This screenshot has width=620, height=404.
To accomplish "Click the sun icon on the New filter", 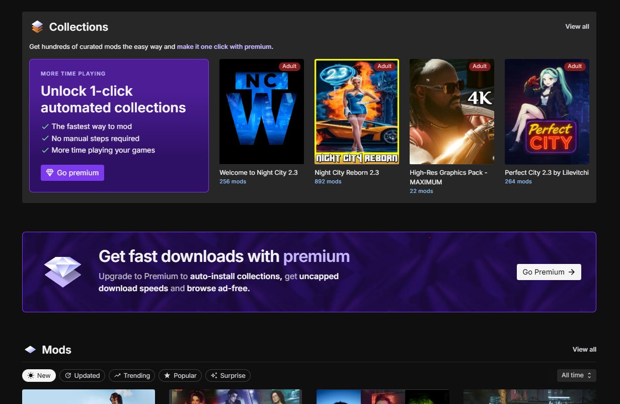I will [x=31, y=375].
